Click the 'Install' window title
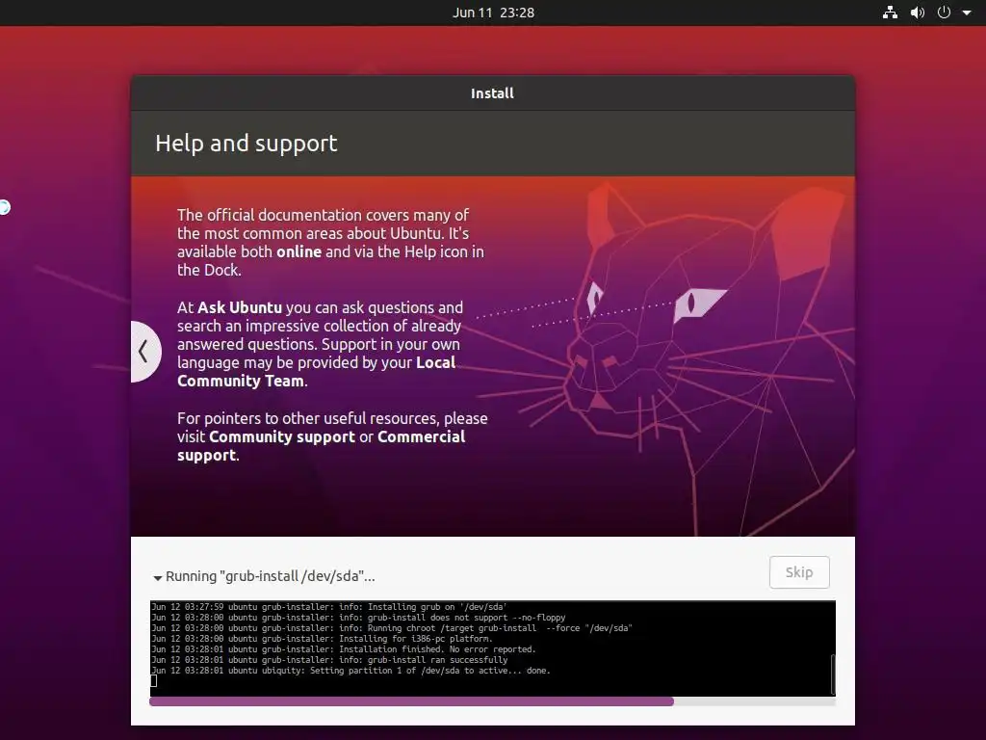Viewport: 986px width, 740px height. click(492, 93)
